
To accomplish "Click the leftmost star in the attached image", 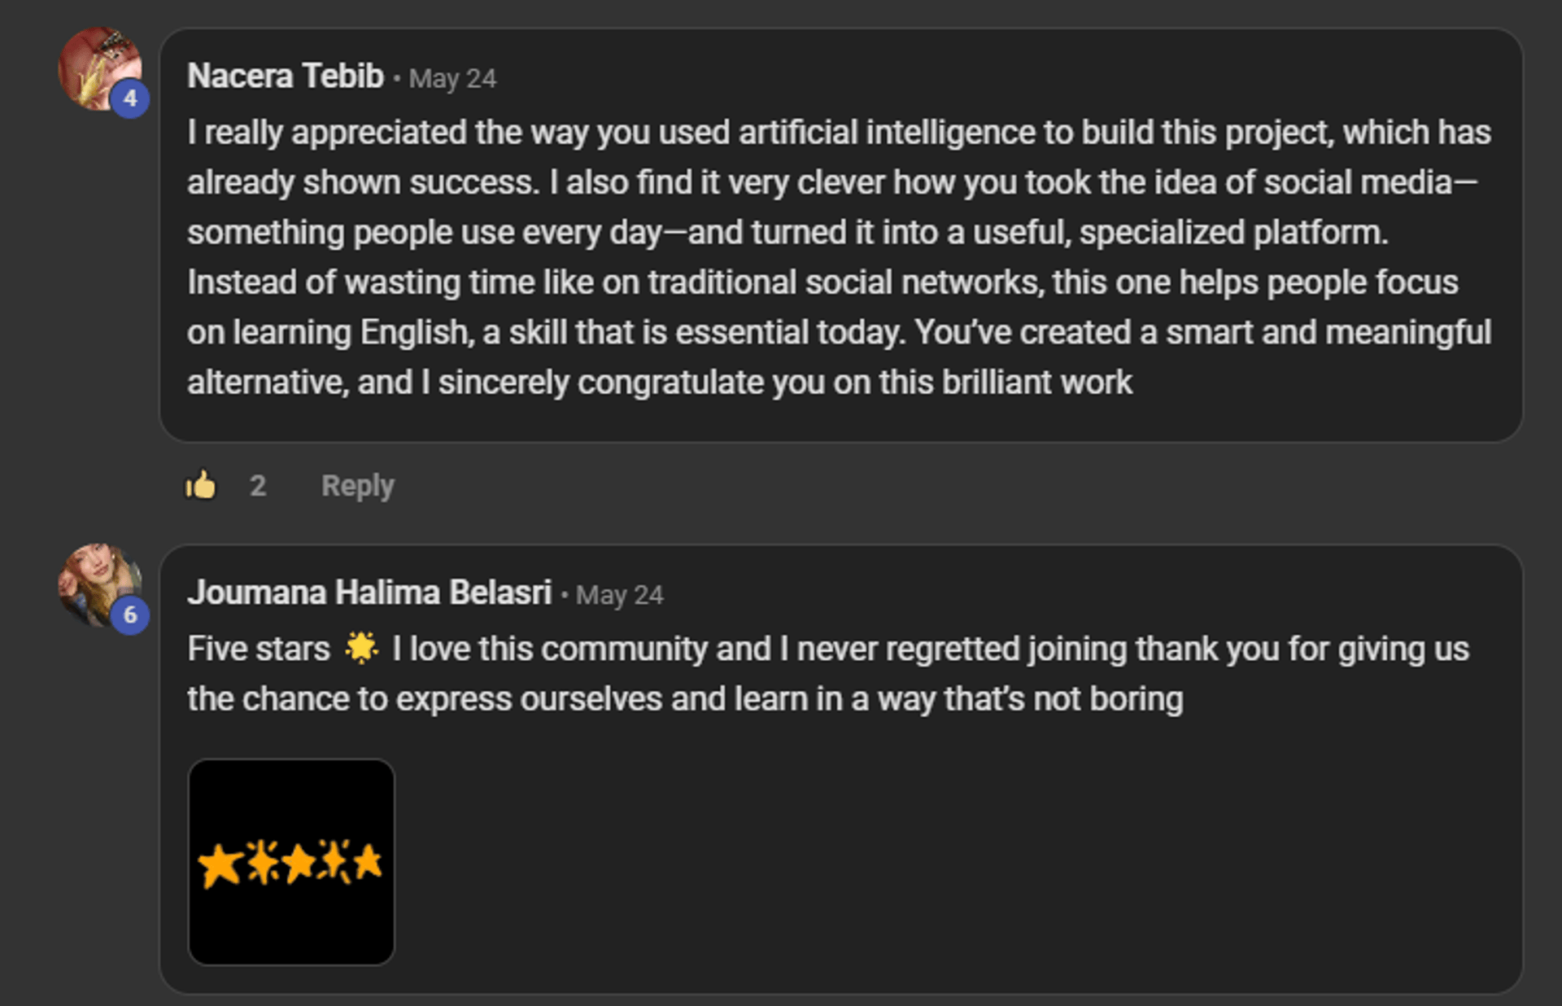I will (220, 864).
